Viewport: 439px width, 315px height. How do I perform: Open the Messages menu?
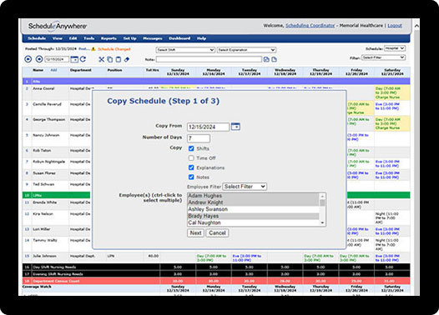tap(153, 38)
